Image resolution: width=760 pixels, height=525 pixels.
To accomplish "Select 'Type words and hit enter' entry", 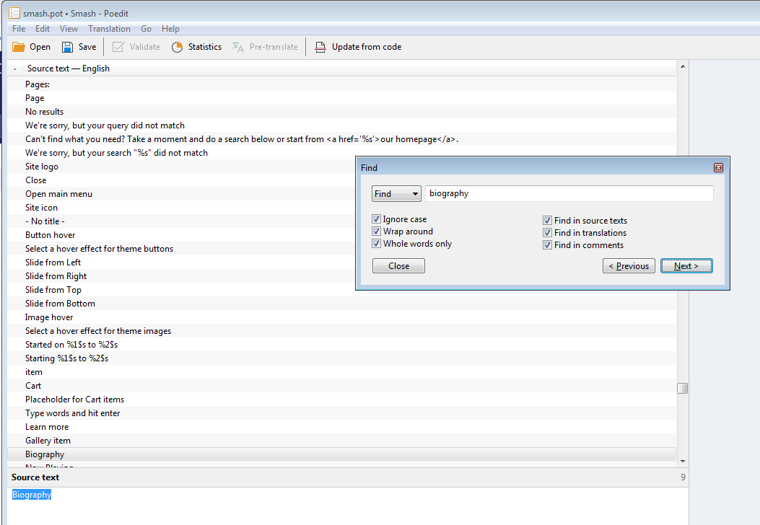I will tap(341, 413).
